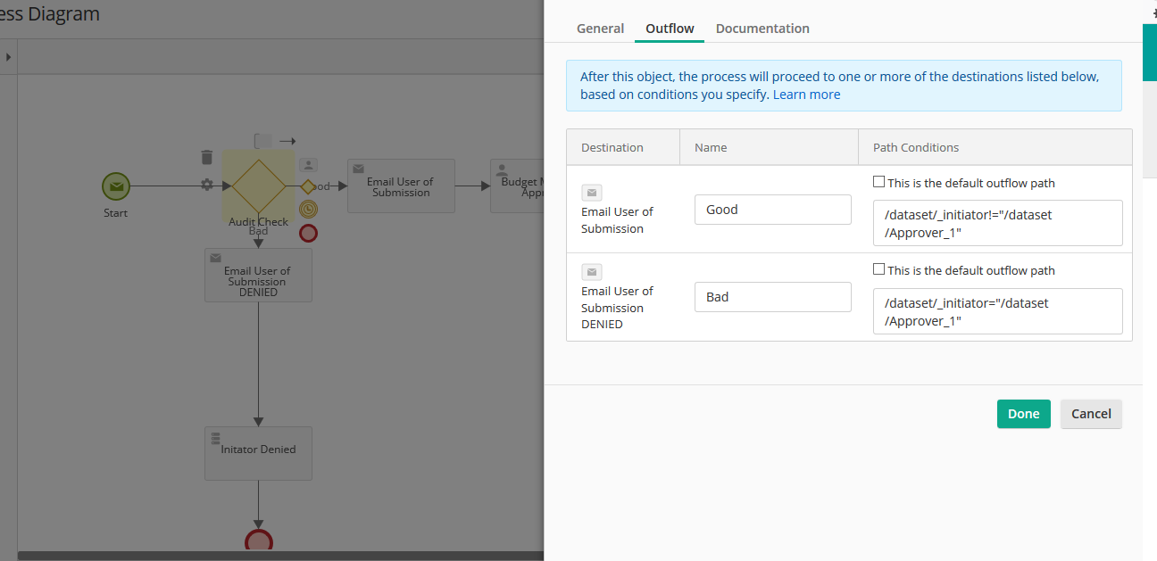Click the Bad path condition text box
1157x561 pixels.
coord(997,311)
